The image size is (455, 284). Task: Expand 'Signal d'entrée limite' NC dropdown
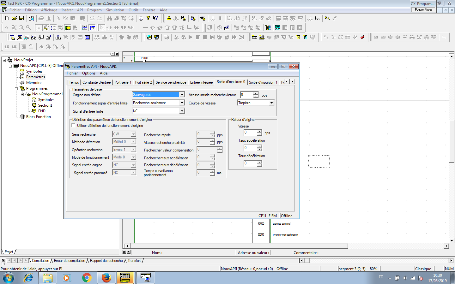pos(182,111)
